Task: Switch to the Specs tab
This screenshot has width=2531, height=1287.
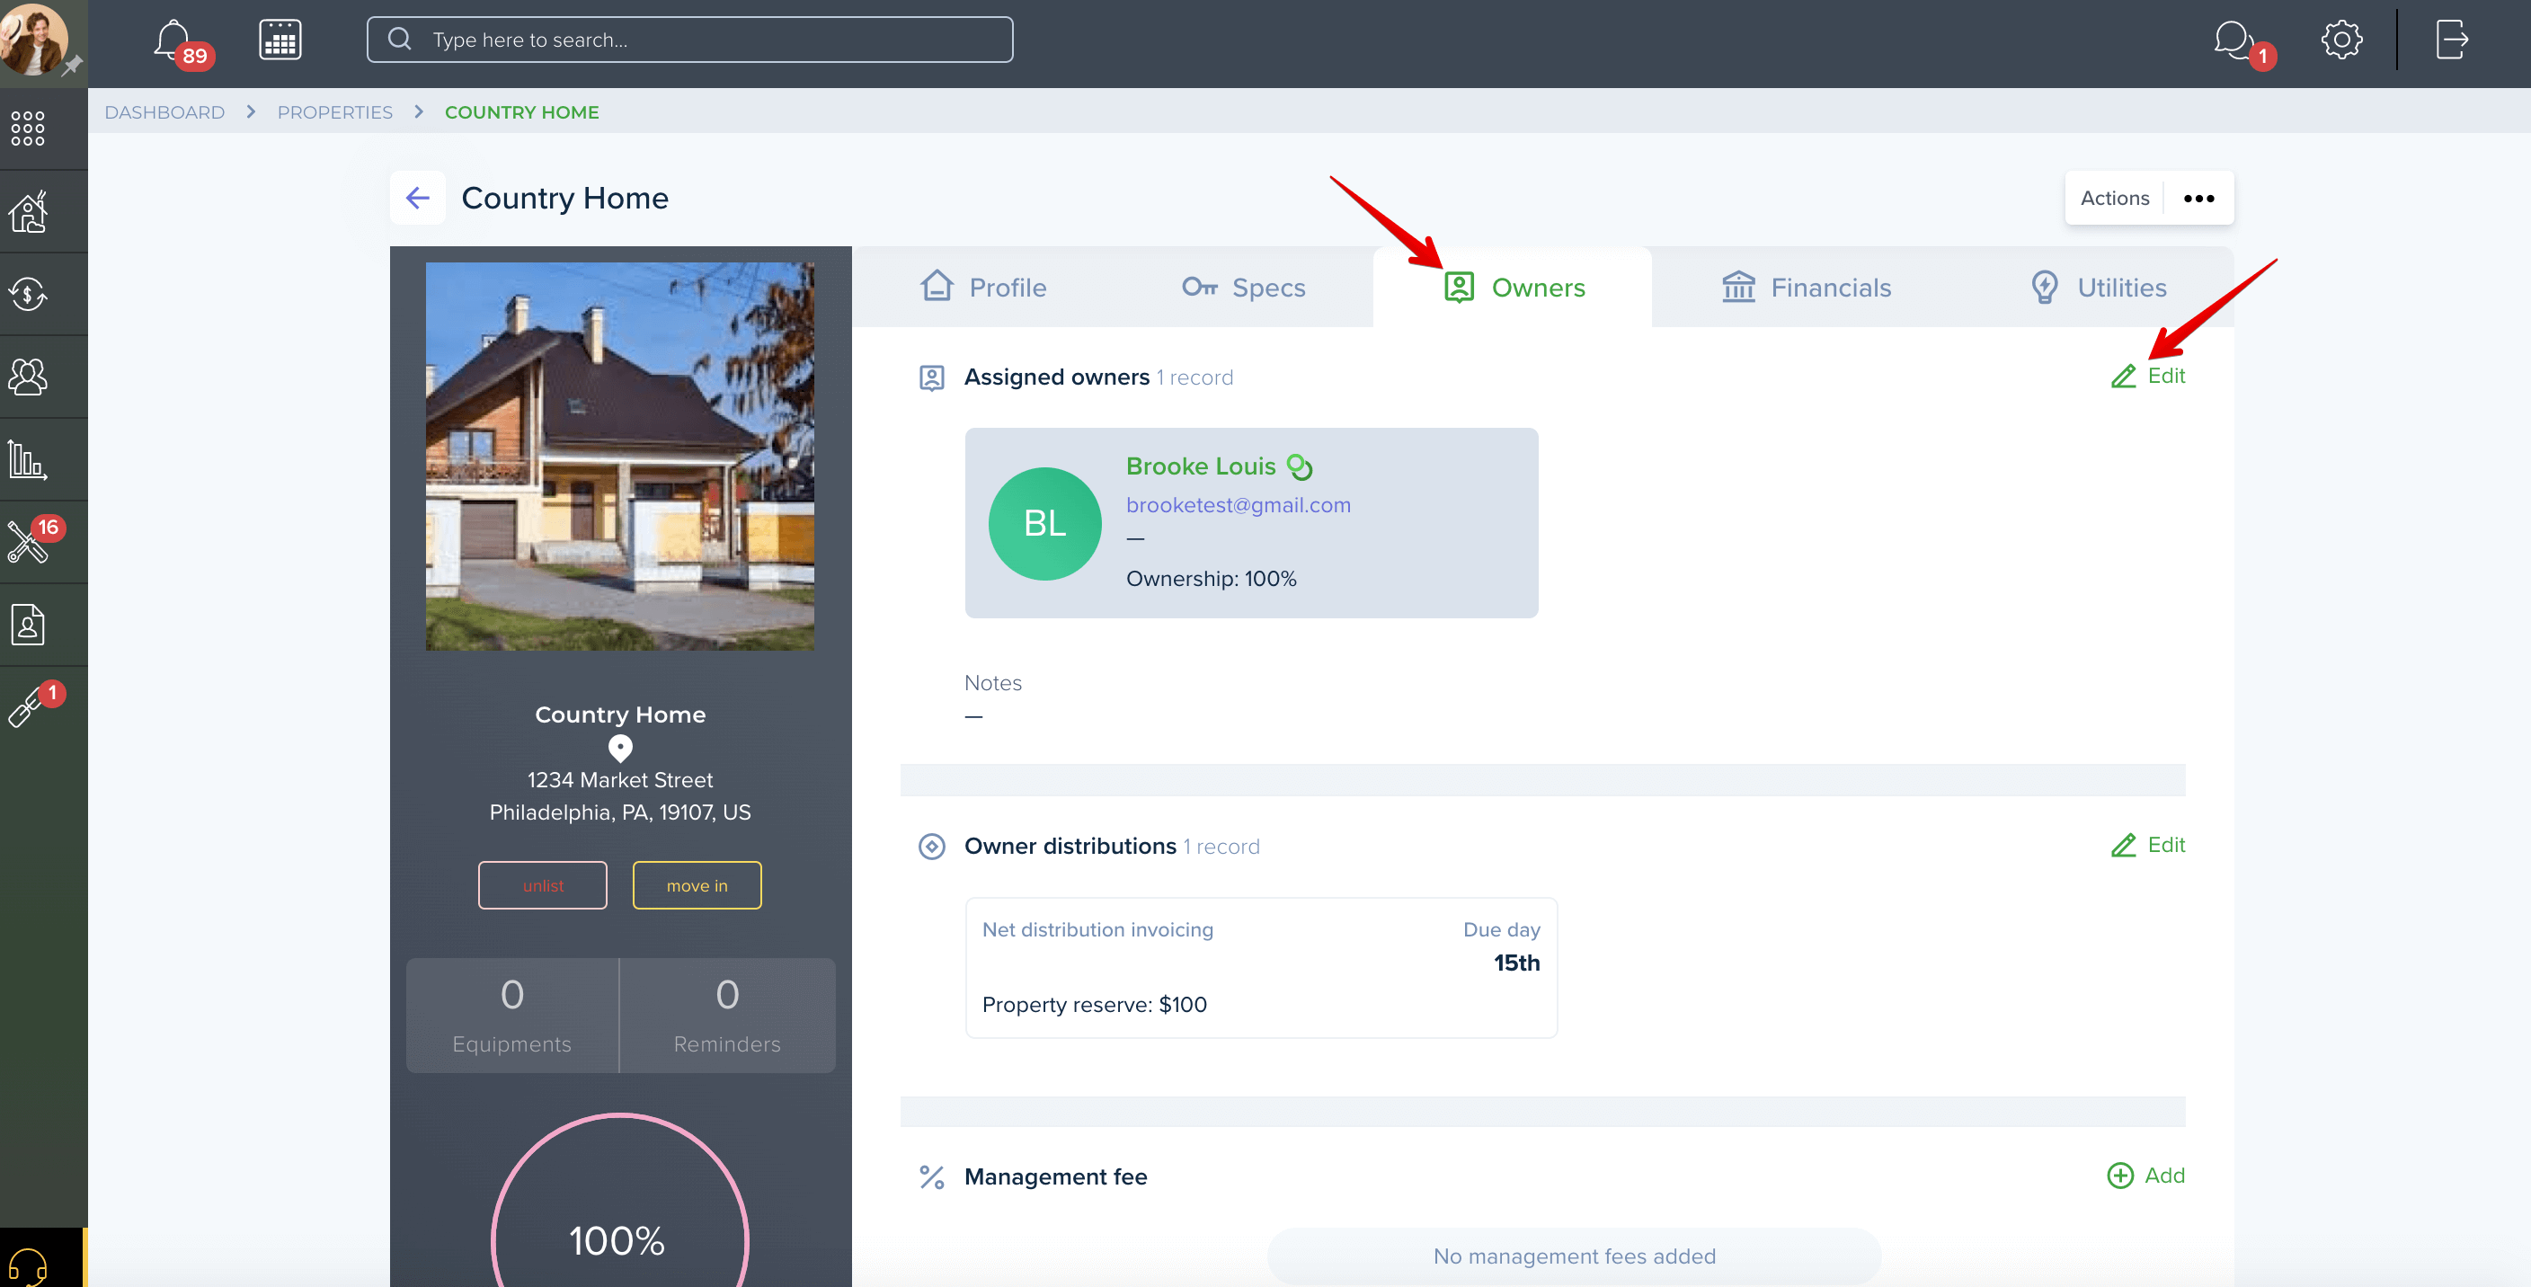Action: pyautogui.click(x=1243, y=287)
